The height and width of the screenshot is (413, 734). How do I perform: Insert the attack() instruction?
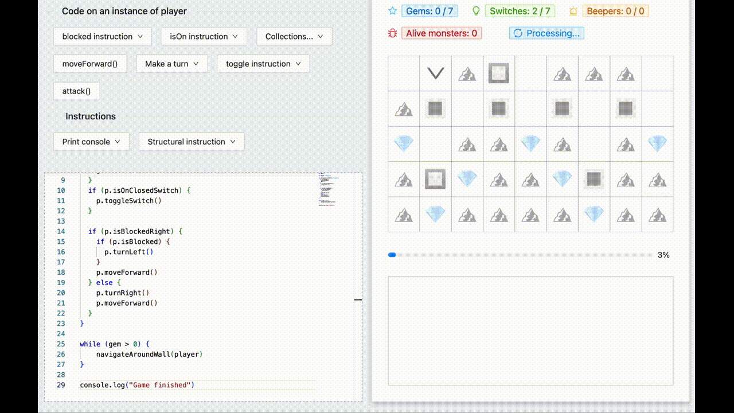(76, 91)
